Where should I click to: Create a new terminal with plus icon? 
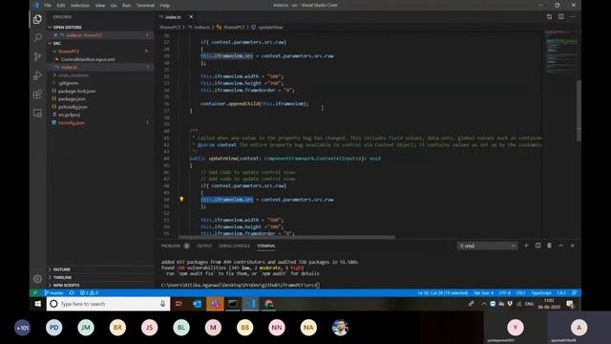coord(526,246)
